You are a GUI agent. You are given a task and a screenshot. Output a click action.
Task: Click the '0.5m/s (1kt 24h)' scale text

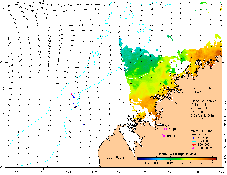pos(202,116)
